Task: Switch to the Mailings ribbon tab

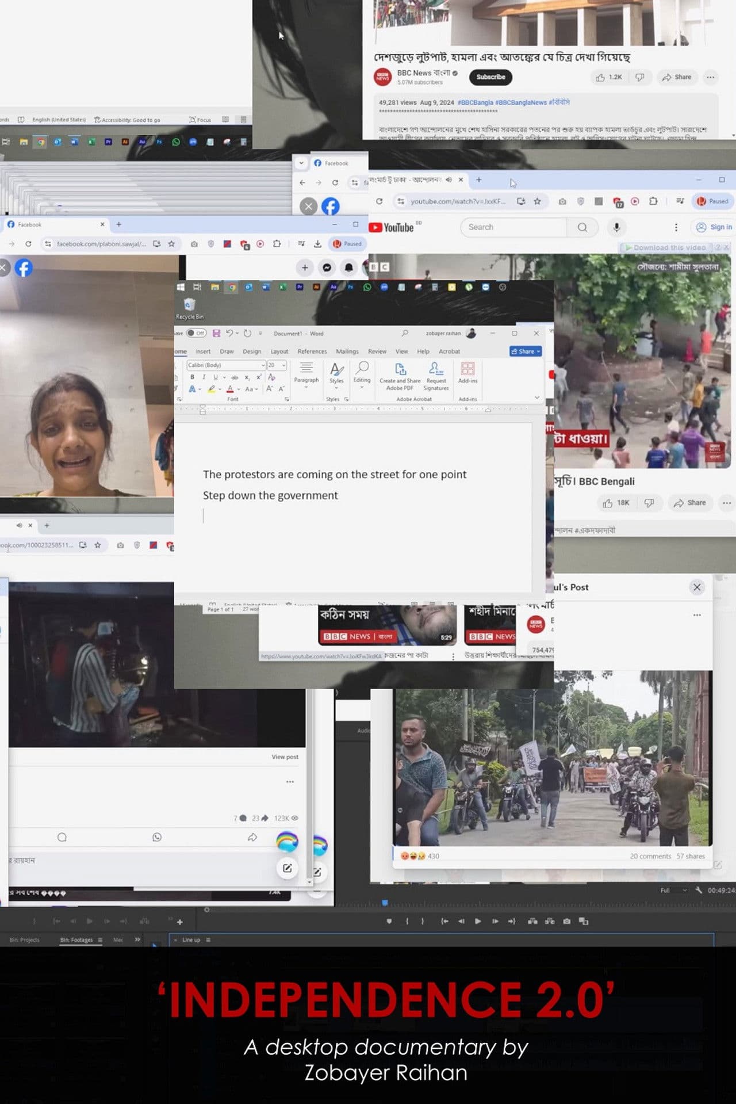Action: tap(347, 352)
